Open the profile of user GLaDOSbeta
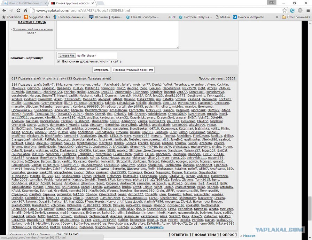This screenshot has width=312, height=240. (x=122, y=154)
